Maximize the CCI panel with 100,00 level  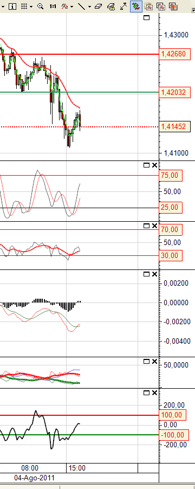[x=146, y=393]
